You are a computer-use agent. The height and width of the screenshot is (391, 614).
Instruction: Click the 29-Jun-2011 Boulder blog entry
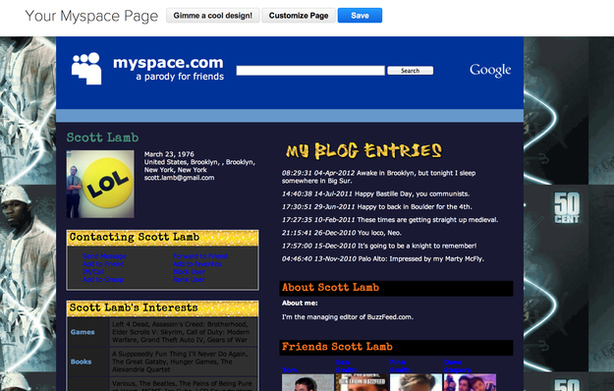377,206
